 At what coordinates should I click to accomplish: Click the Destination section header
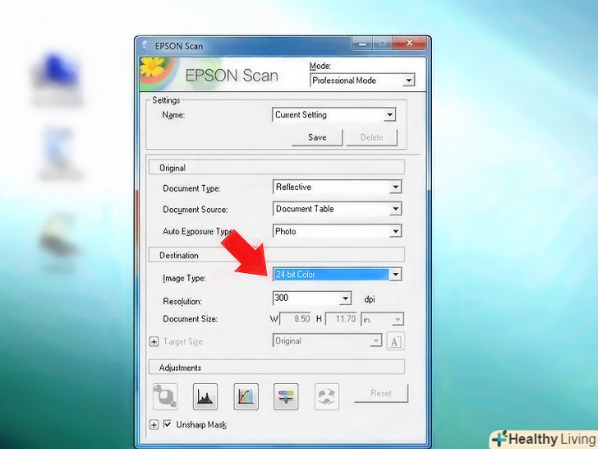click(x=277, y=255)
